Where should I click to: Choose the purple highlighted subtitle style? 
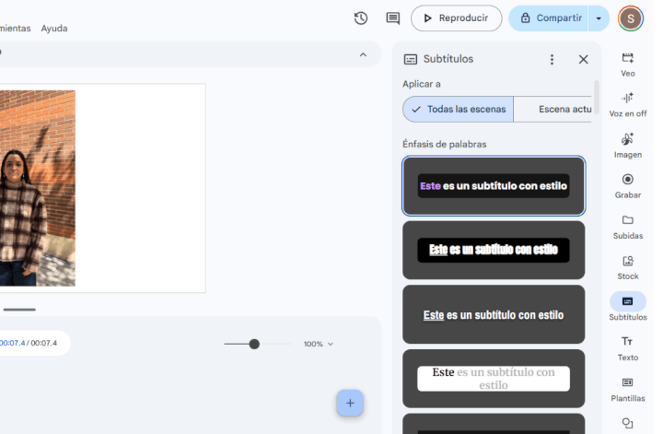click(494, 186)
